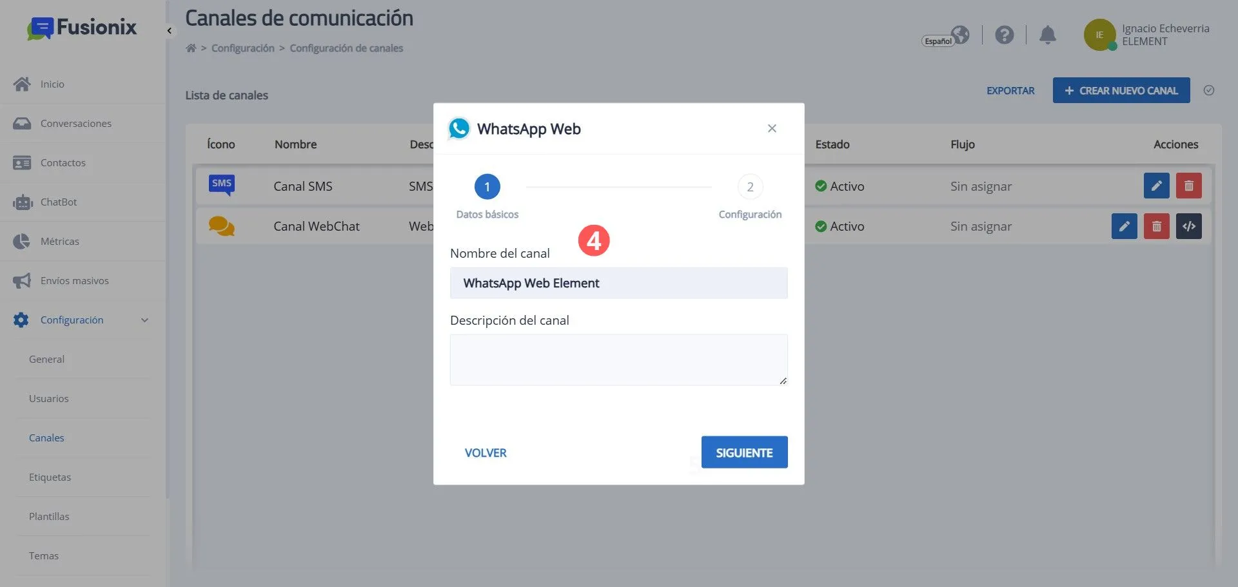Screen dimensions: 1238x587
Task: Click the Descripción del canal text area
Action: click(x=618, y=360)
